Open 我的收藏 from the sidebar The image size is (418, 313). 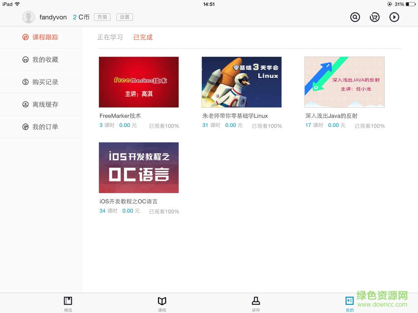(41, 59)
